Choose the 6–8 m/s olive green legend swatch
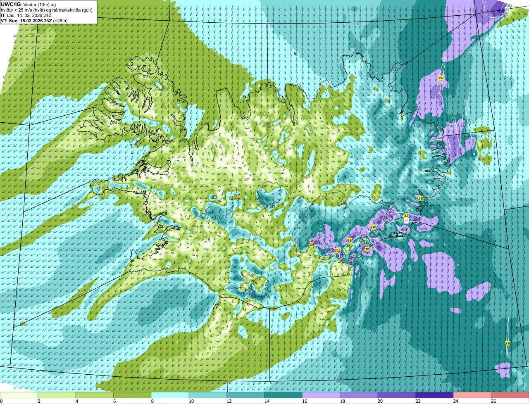 (x=133, y=395)
